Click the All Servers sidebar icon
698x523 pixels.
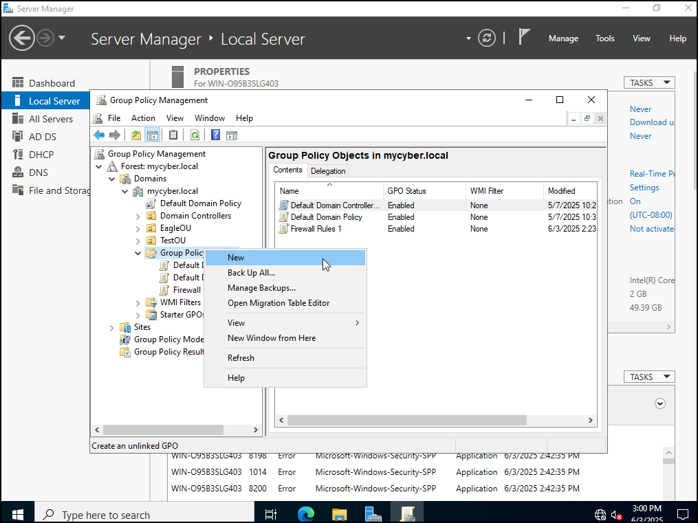18,119
